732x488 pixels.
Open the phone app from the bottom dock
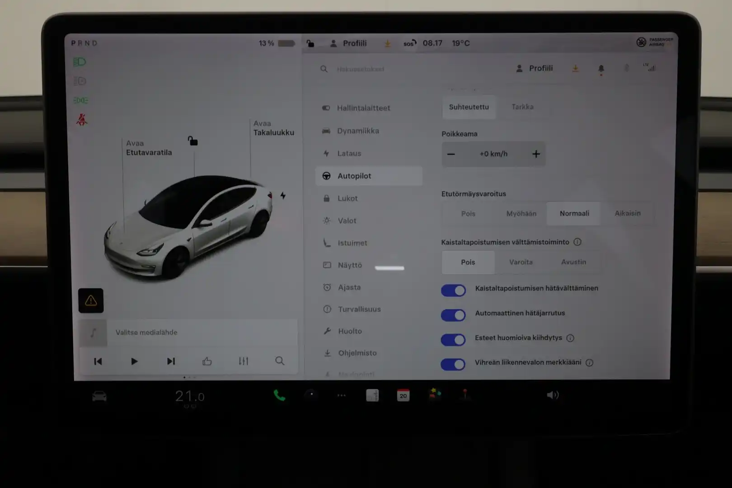[279, 395]
